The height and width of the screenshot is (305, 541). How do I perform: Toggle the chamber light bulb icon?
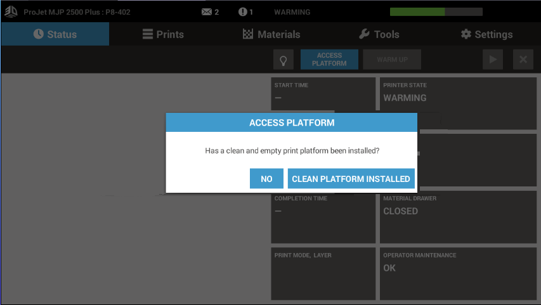point(283,60)
